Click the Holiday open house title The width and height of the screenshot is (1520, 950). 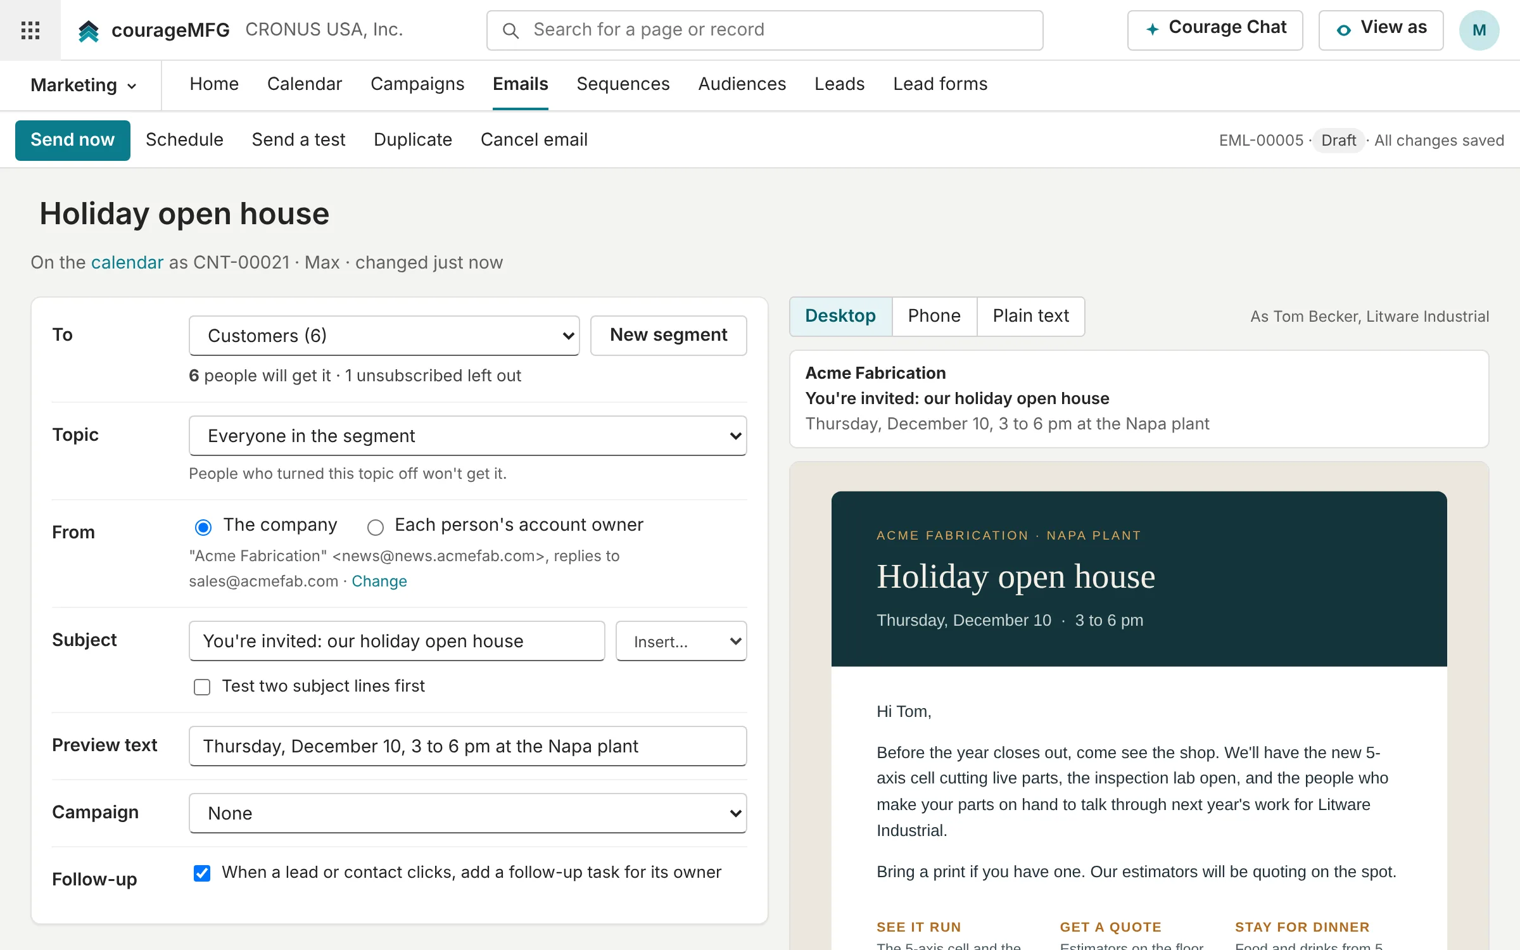(184, 214)
